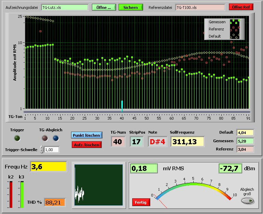The image size is (263, 214).
Task: Click the Gemessen value 5,20
Action: tap(245, 141)
